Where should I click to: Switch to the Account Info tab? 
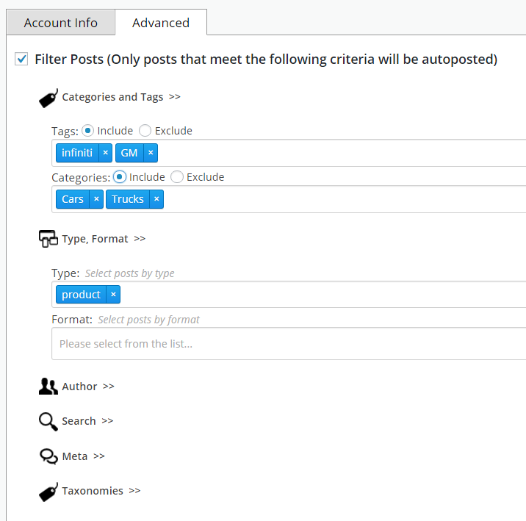[61, 23]
